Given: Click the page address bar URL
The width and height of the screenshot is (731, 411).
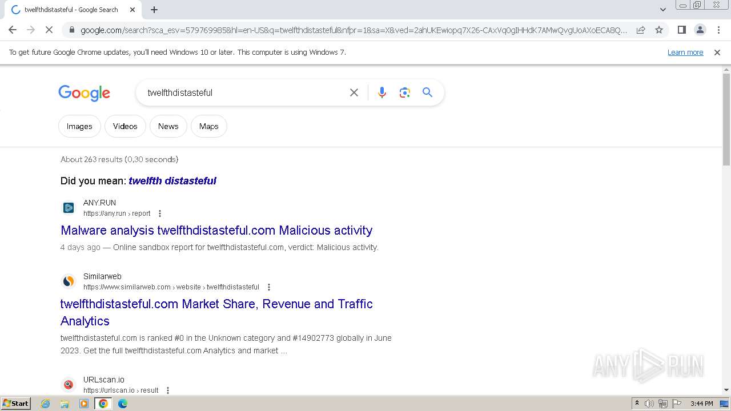Looking at the screenshot, I should [354, 30].
